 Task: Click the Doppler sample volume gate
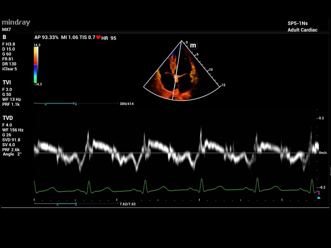click(177, 77)
